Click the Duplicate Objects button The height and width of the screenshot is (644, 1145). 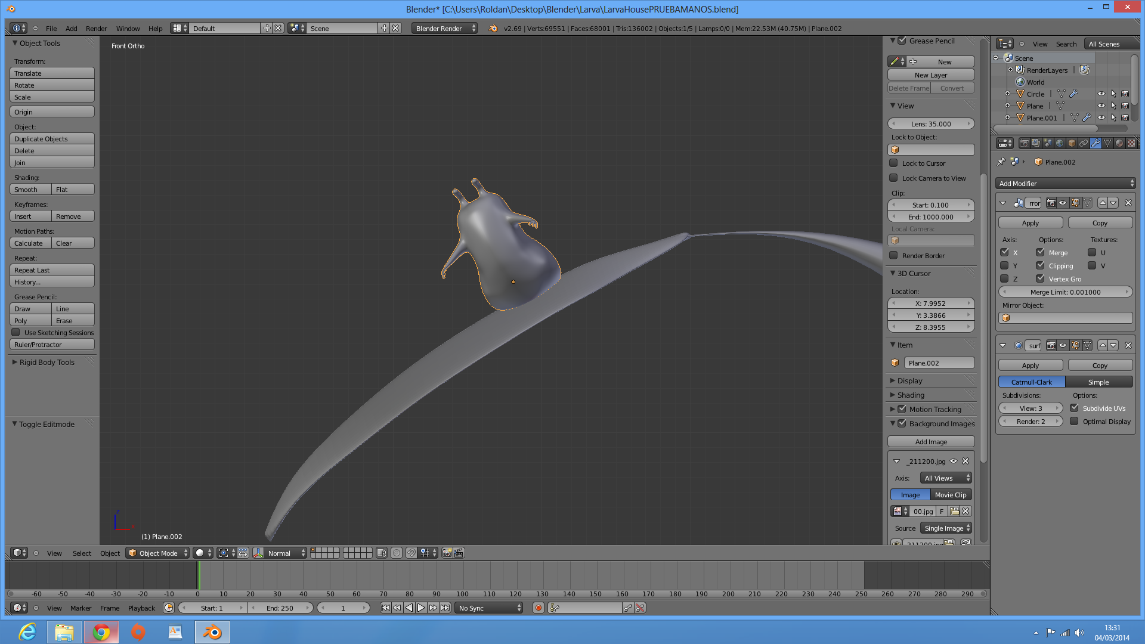(x=52, y=138)
